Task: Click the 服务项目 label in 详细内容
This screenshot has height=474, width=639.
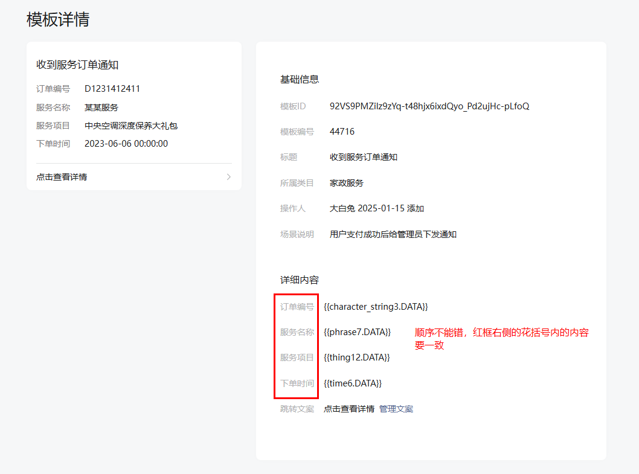Action: click(x=297, y=357)
